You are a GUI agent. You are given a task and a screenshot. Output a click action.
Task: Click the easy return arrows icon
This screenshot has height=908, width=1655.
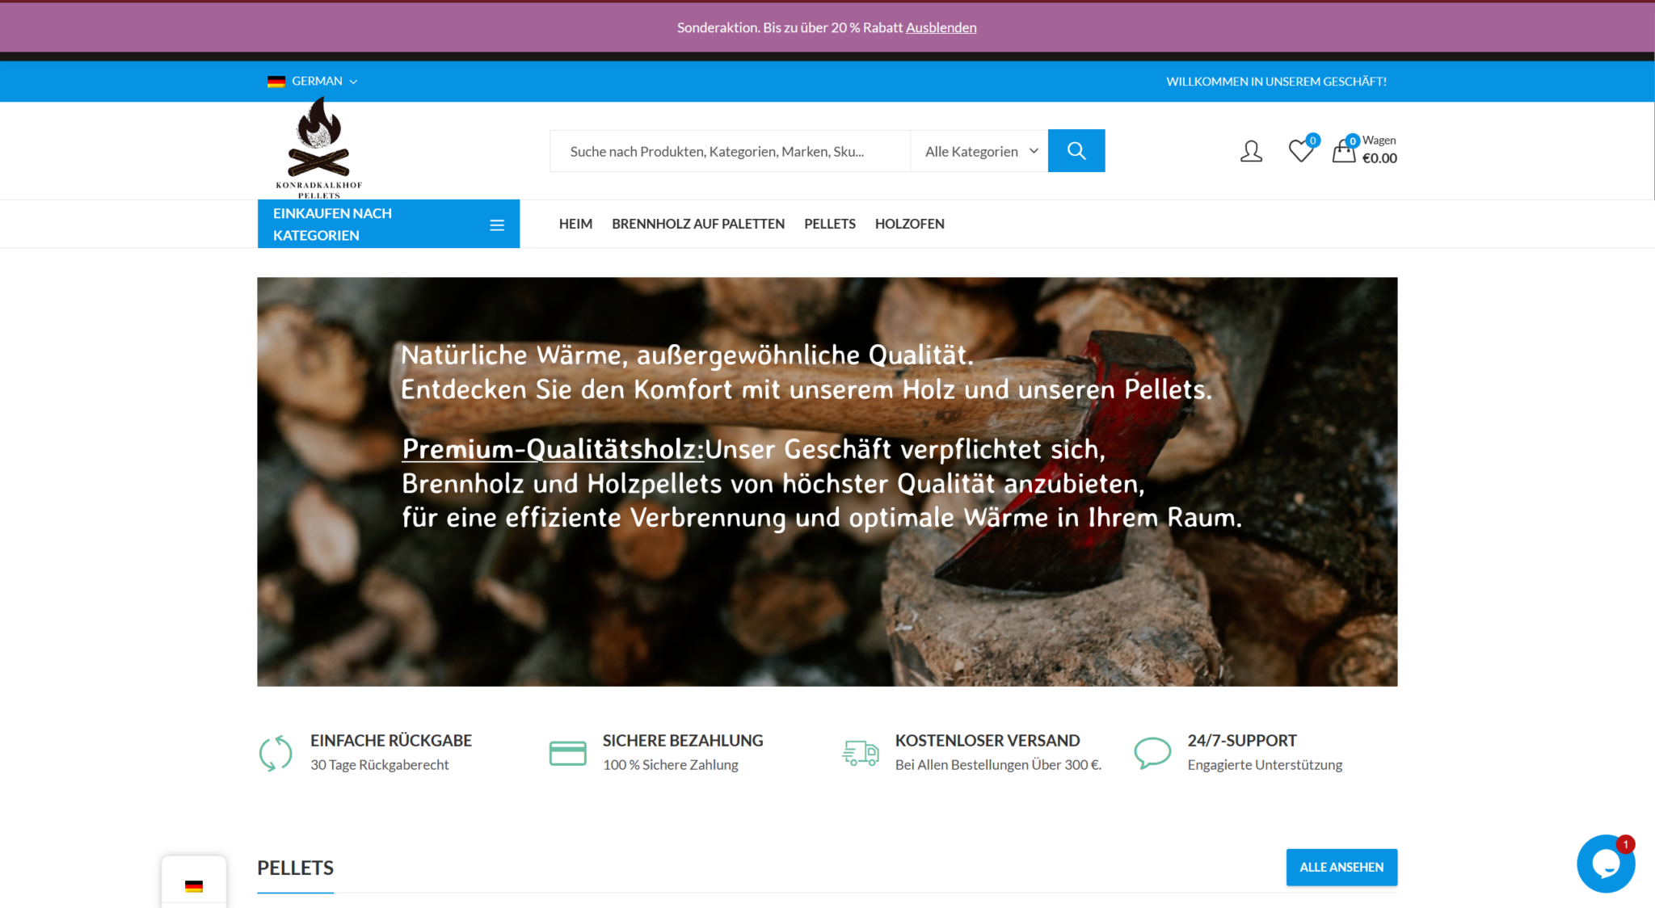[x=276, y=753]
